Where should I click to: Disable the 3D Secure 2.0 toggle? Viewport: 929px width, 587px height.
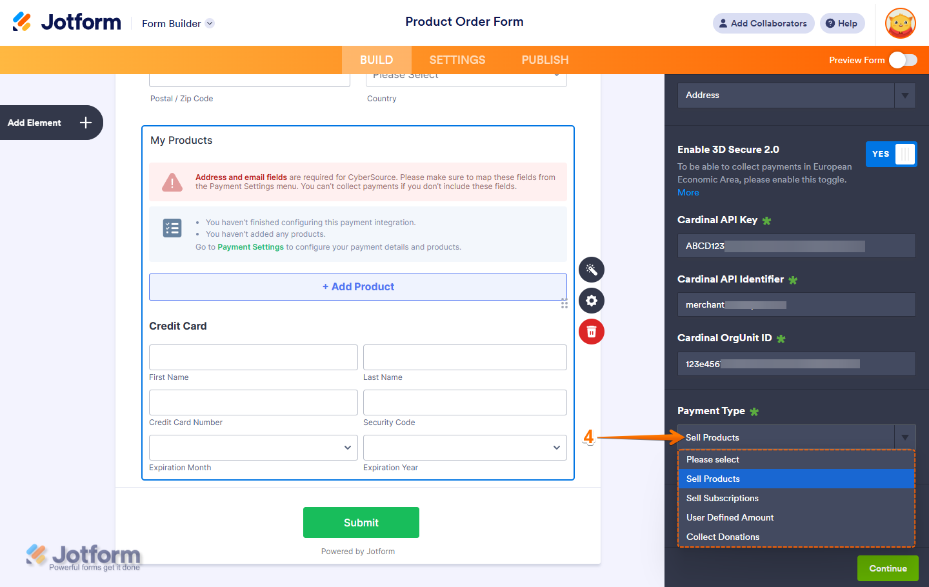[891, 154]
